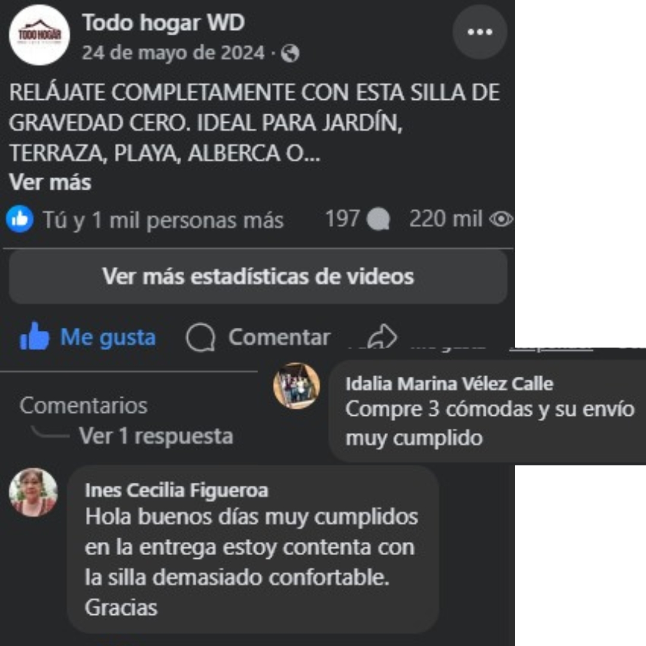Open Ines Cecilia Figueroa's avatar photo
The image size is (646, 646).
tap(33, 492)
